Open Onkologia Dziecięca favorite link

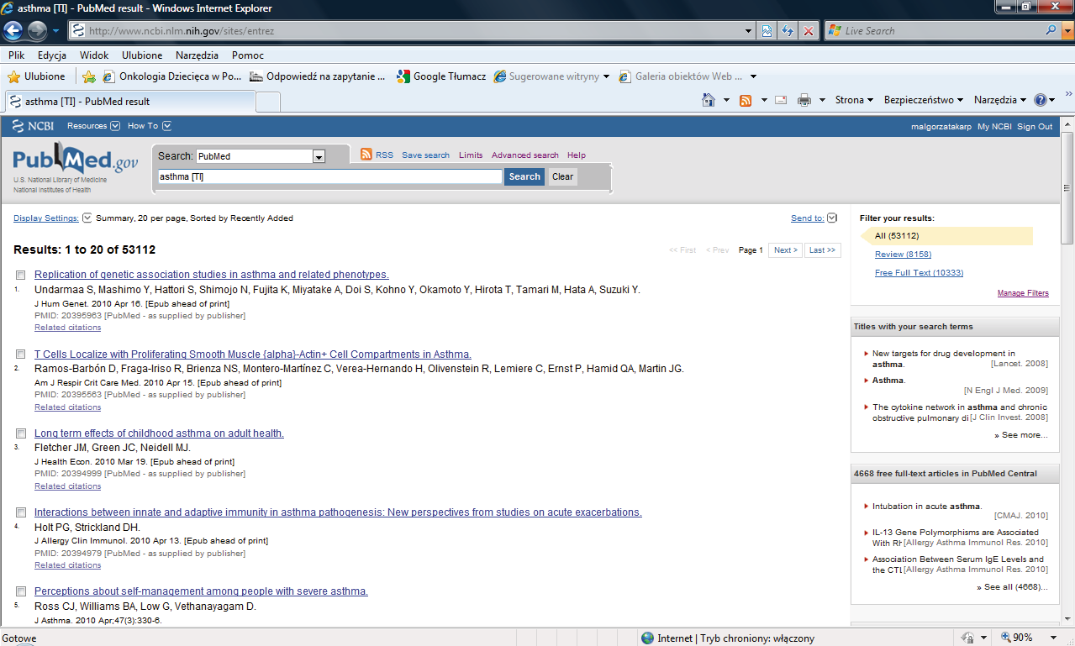172,76
